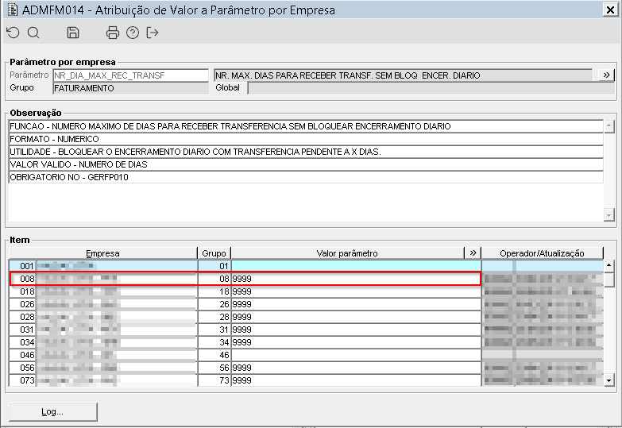
Task: Click the Grupo field FATURAMENTO
Action: tap(130, 88)
